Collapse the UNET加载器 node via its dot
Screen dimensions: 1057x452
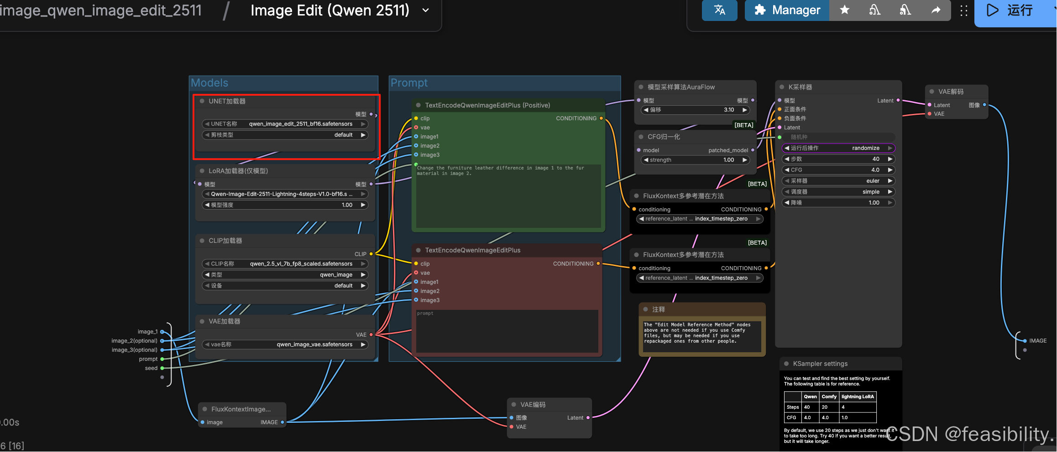pos(202,101)
